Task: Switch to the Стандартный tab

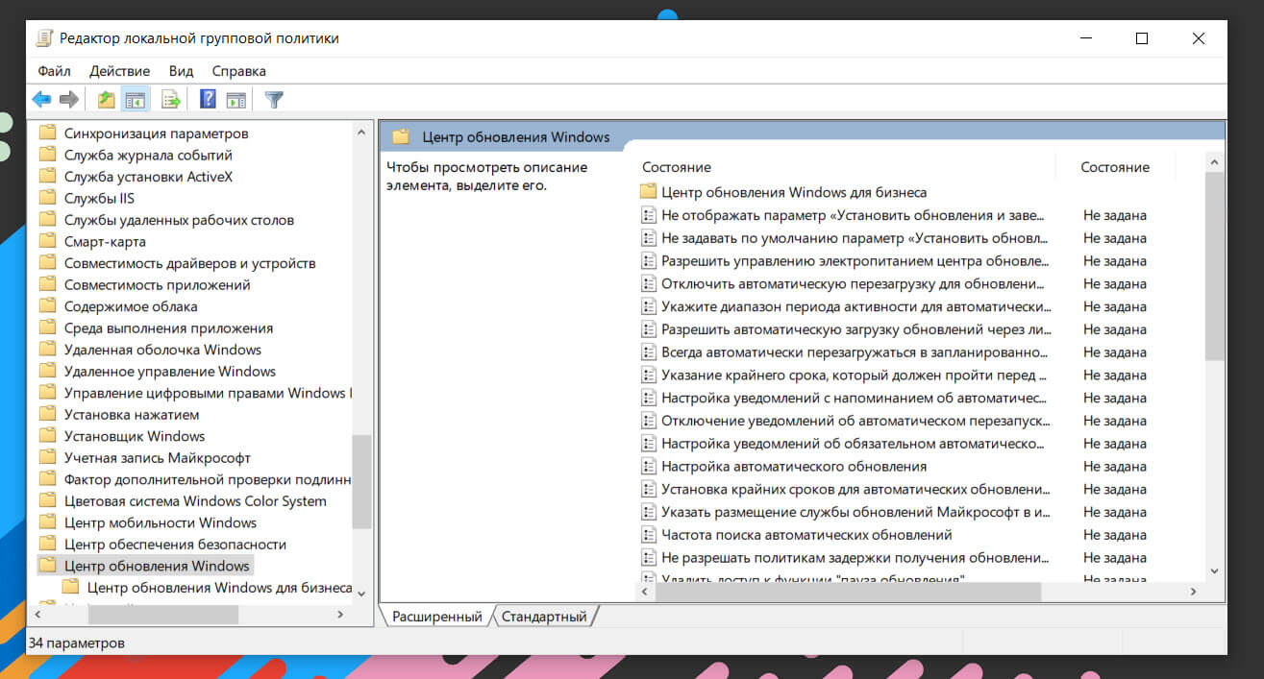Action: point(544,617)
